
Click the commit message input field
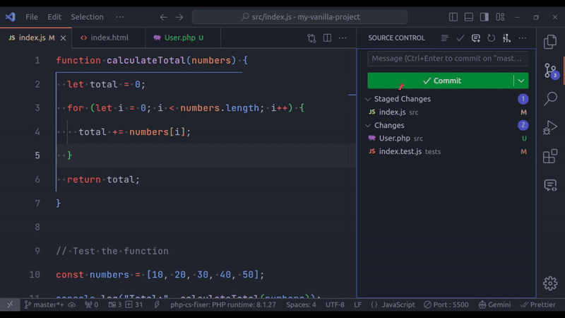point(448,59)
